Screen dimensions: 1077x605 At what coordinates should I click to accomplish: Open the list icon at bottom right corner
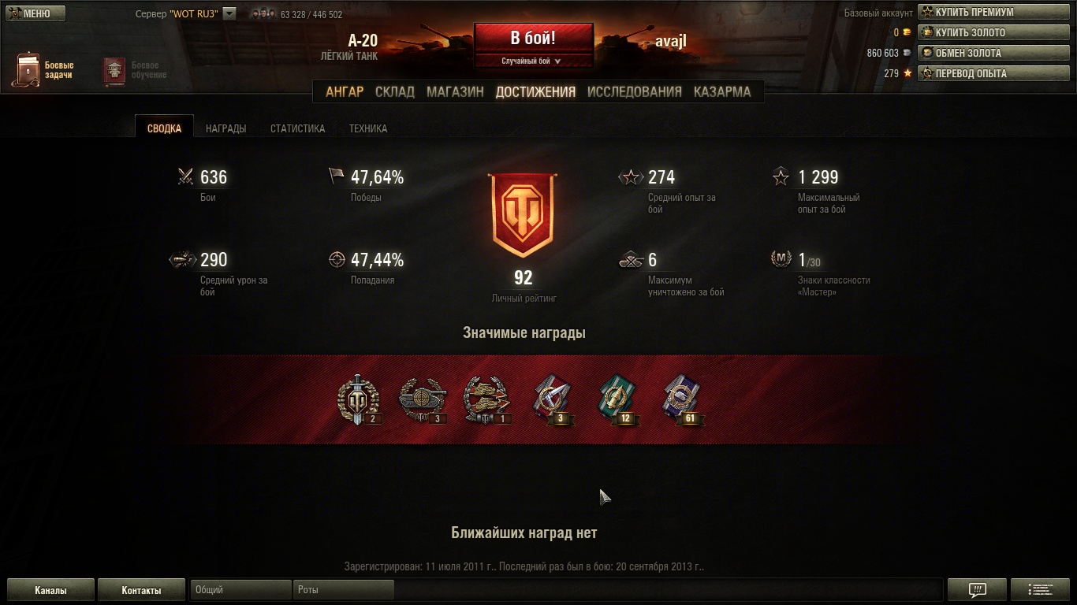pos(1041,589)
